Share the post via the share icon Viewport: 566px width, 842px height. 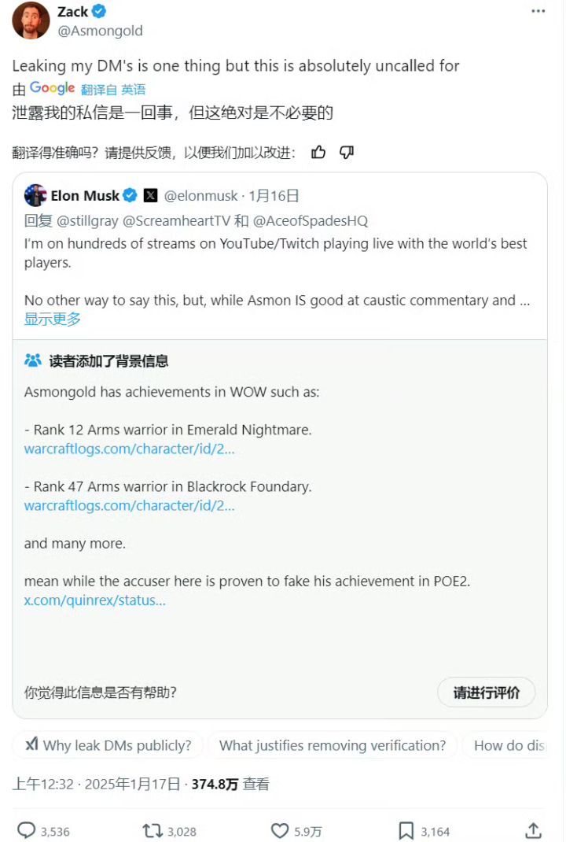point(533,830)
